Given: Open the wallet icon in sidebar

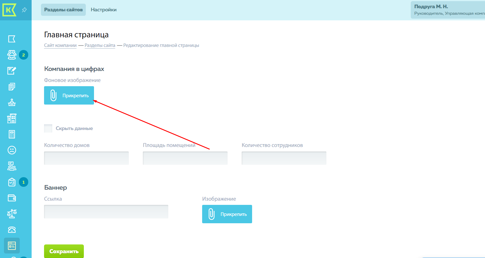Looking at the screenshot, I should pos(12,198).
